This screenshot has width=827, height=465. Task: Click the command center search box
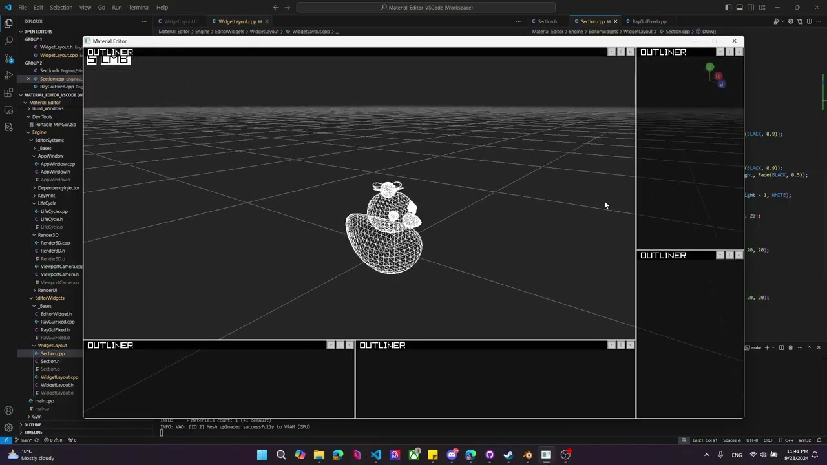pos(426,8)
